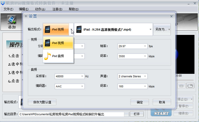Open the 2 channels Stereo dropdown
The width and height of the screenshot is (199, 122).
132,76
